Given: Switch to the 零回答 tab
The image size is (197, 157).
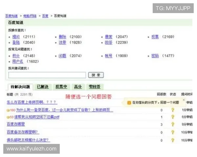Looking at the screenshot, I should [95, 87].
